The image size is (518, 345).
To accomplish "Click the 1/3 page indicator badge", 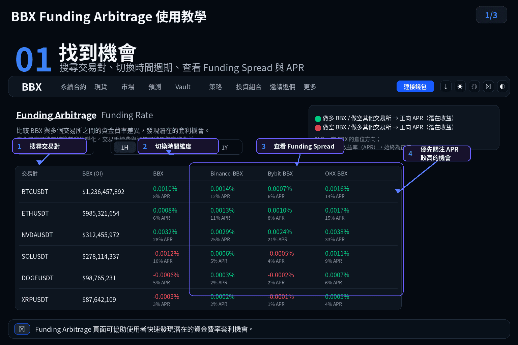I will (x=491, y=15).
